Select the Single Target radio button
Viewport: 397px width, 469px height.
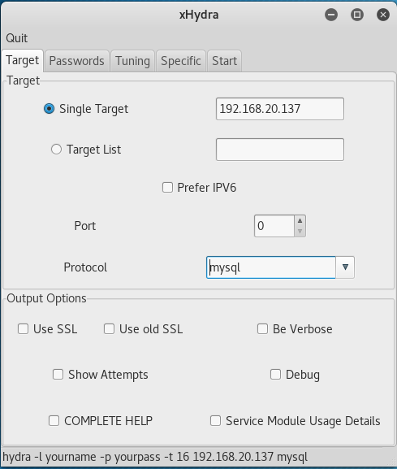(49, 109)
